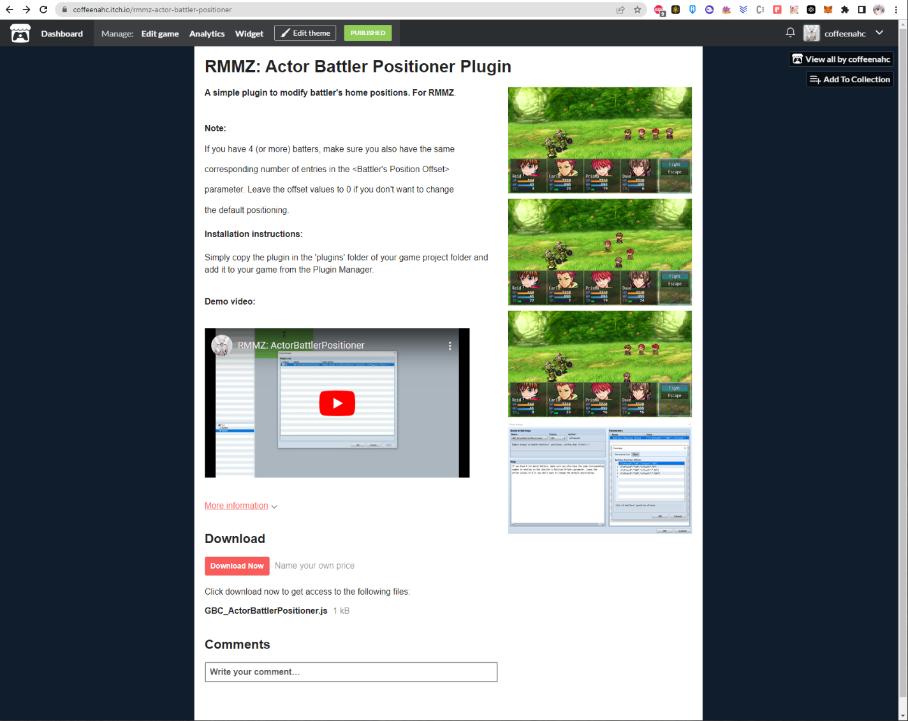
Task: Open the yellow cube extension icon
Action: coord(676,10)
